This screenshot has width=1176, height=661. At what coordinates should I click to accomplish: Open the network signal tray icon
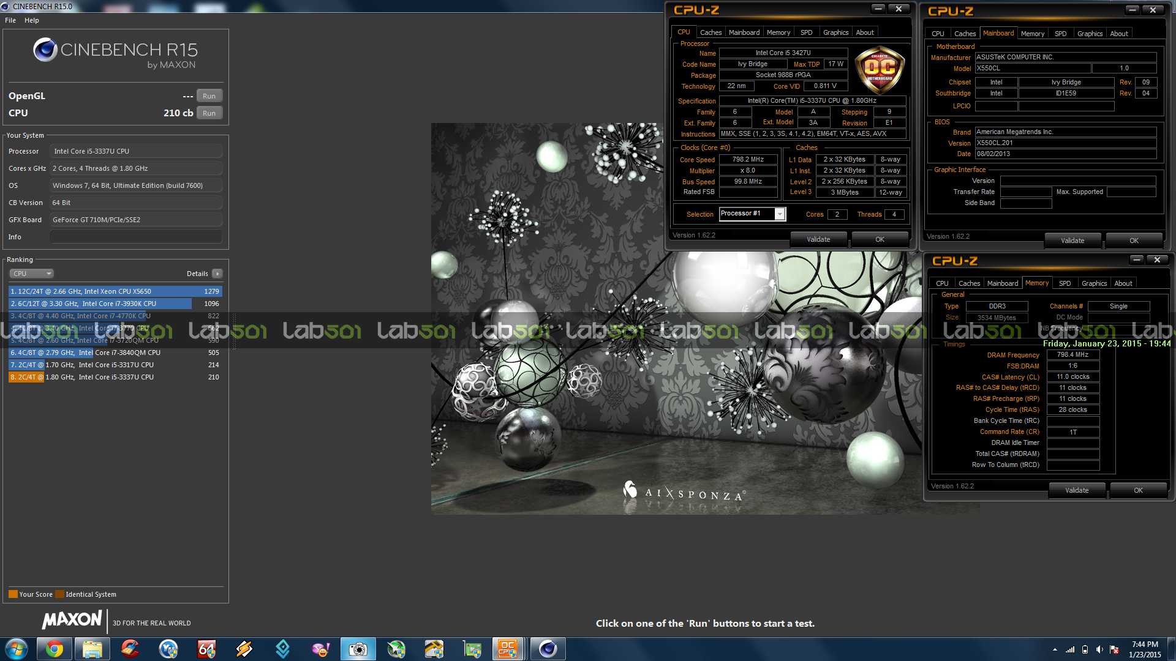[1070, 649]
